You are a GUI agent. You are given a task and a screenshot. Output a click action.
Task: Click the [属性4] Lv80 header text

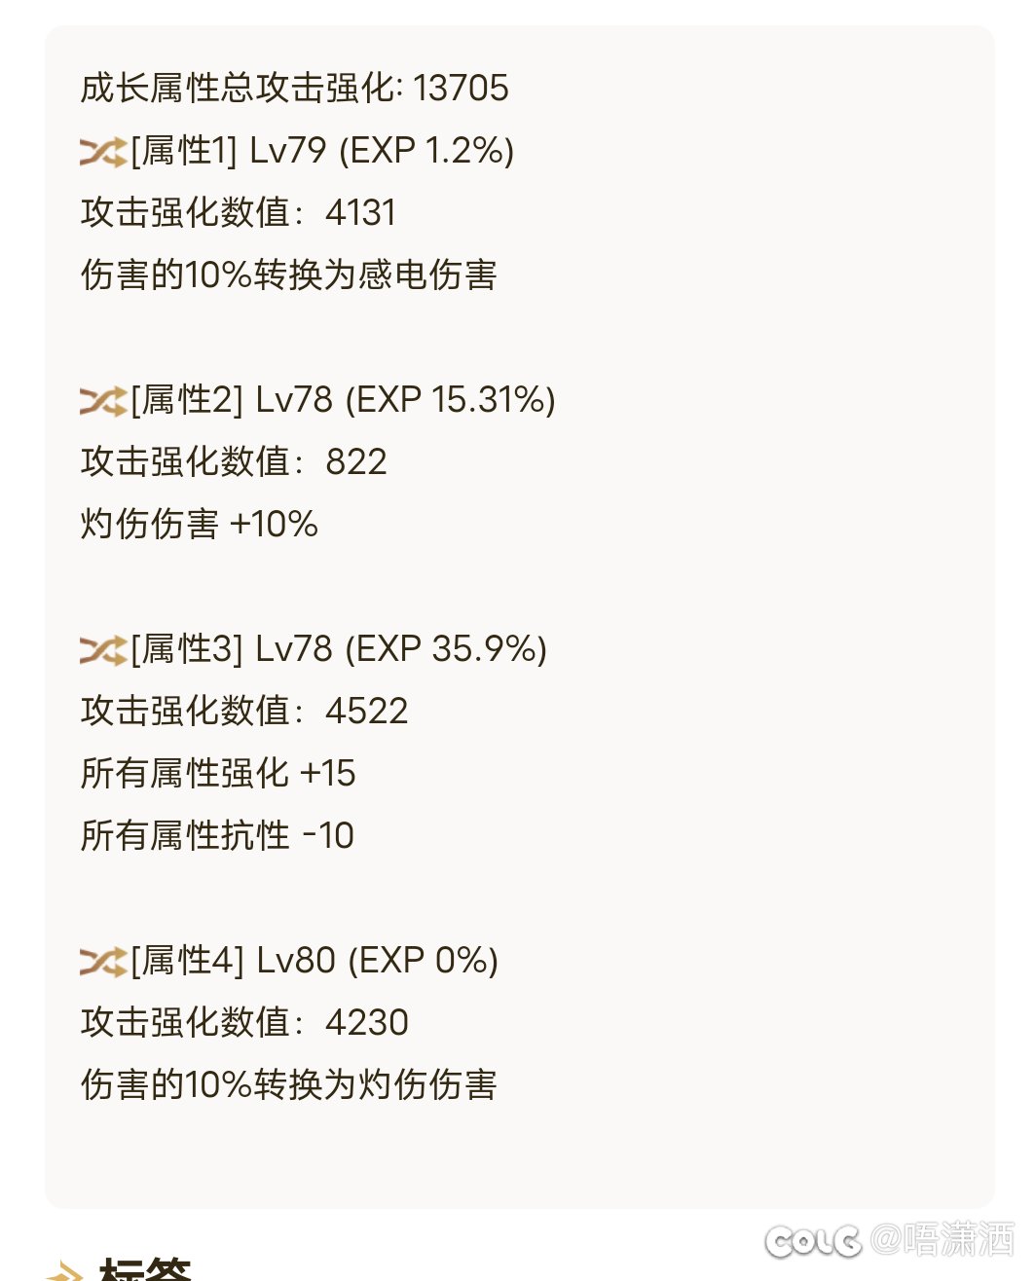pyautogui.click(x=314, y=961)
